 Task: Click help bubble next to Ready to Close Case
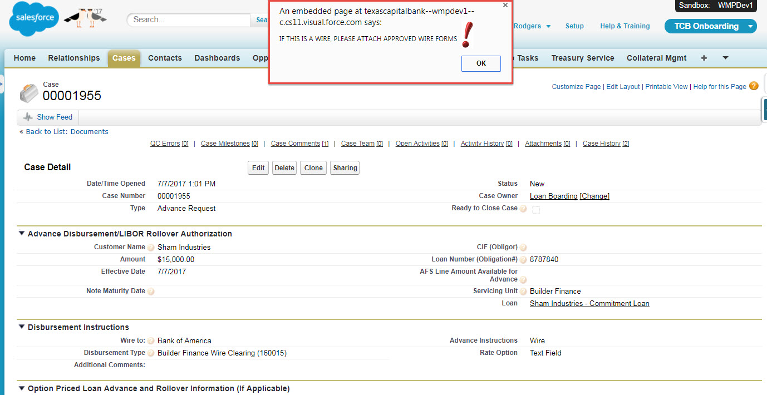coord(523,209)
